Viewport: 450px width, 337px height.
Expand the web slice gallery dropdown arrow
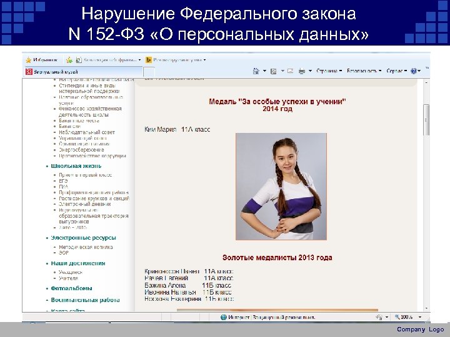pyautogui.click(x=140, y=60)
